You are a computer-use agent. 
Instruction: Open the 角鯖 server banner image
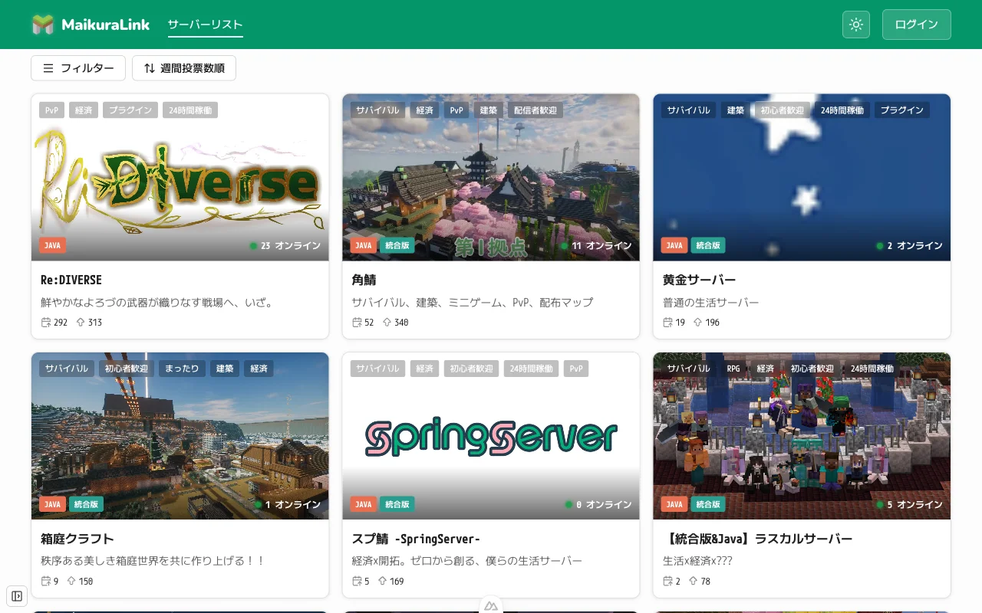tap(491, 178)
